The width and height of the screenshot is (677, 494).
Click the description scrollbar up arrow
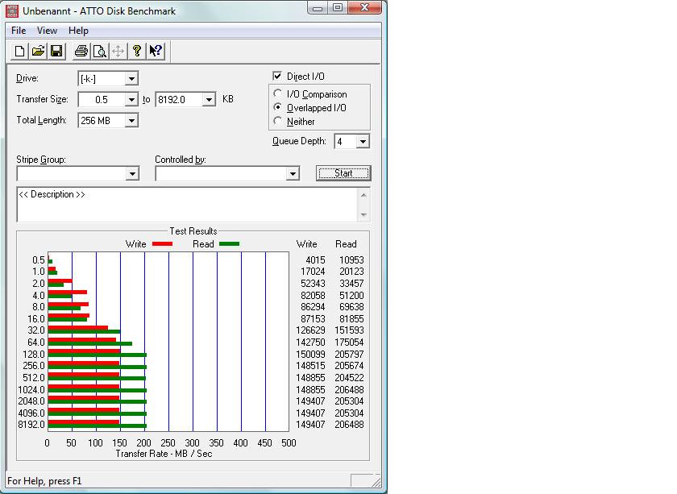[363, 195]
